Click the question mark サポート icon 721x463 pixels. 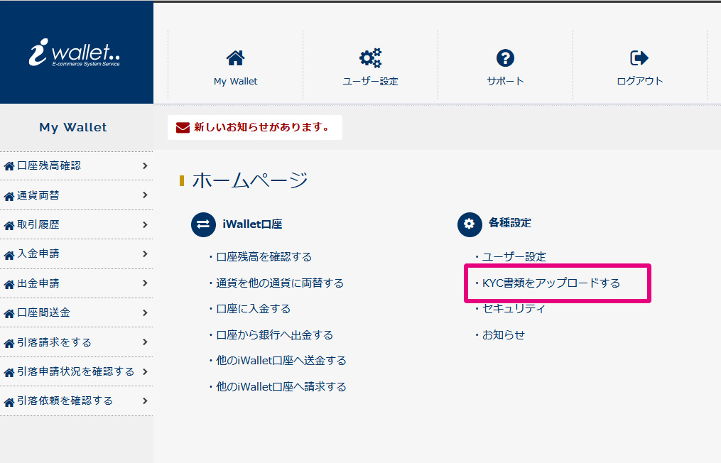(505, 58)
